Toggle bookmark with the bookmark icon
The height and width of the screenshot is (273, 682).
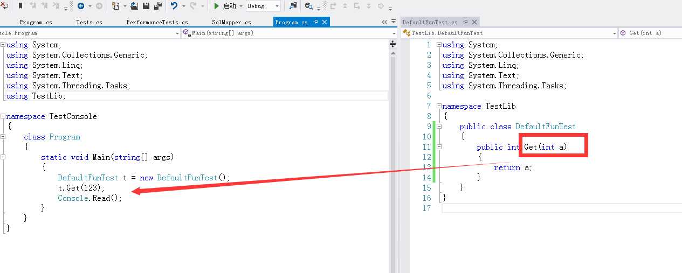pos(20,6)
